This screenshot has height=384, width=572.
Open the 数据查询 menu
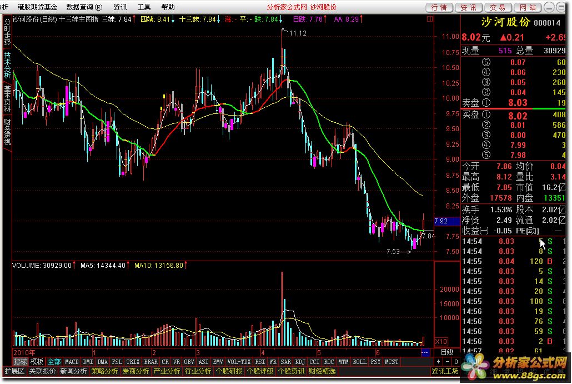[x=84, y=7]
